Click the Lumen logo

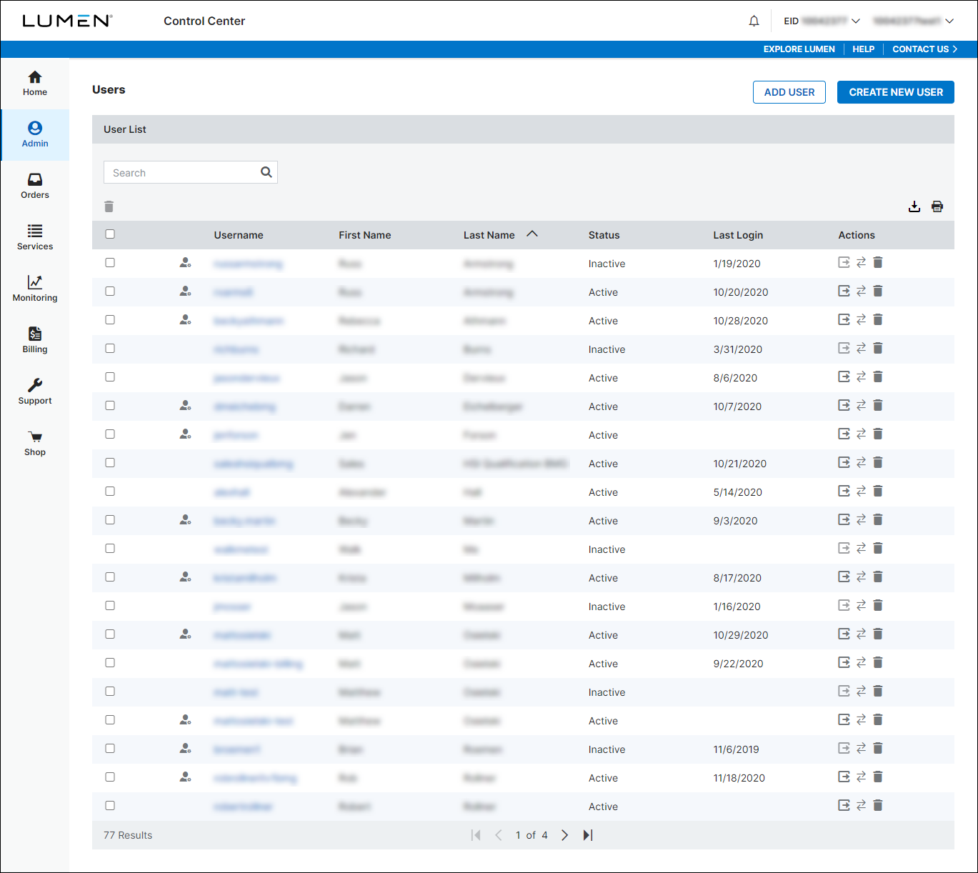pyautogui.click(x=67, y=21)
